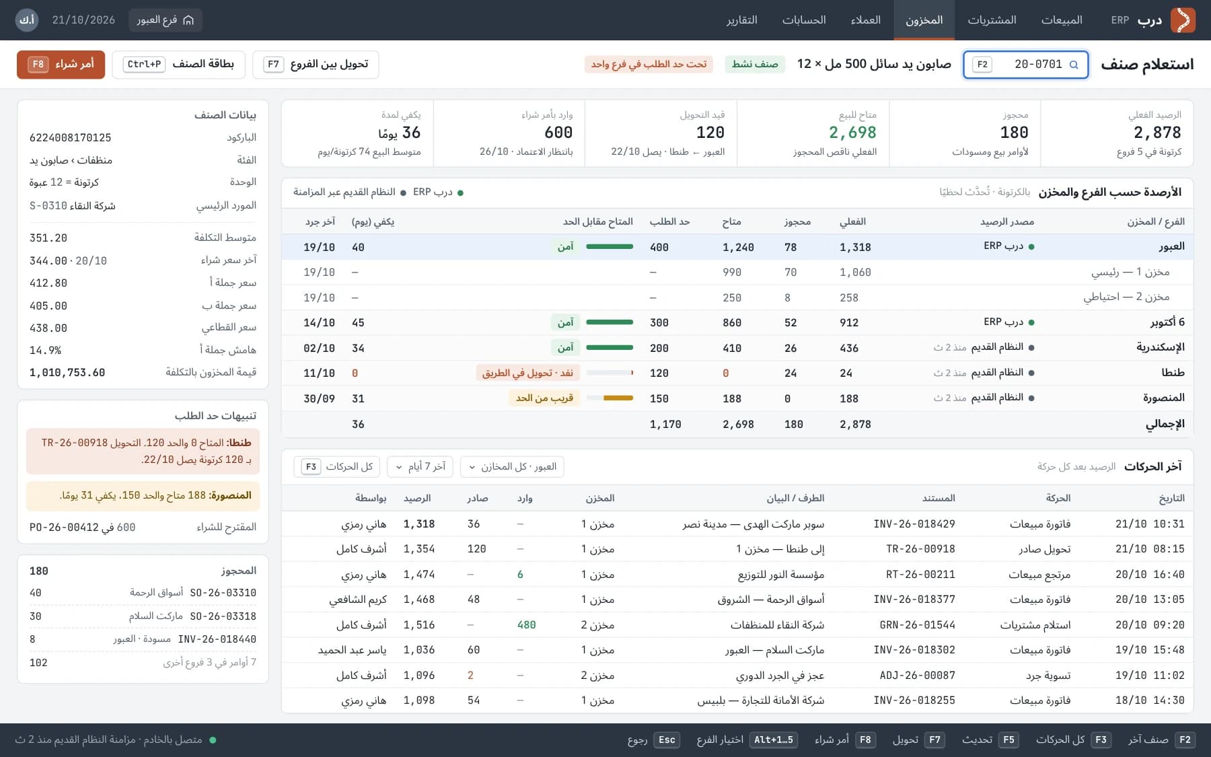This screenshot has height=757, width=1211.
Task: Open the المبيعات menu
Action: (1062, 20)
